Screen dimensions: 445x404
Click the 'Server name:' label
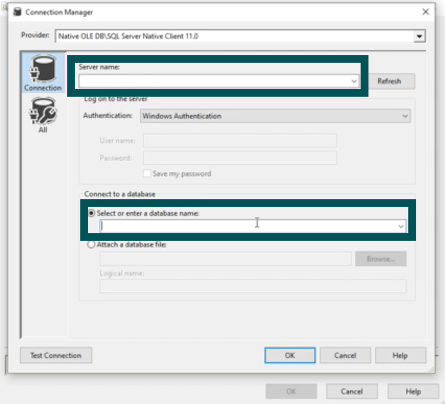[x=99, y=67]
